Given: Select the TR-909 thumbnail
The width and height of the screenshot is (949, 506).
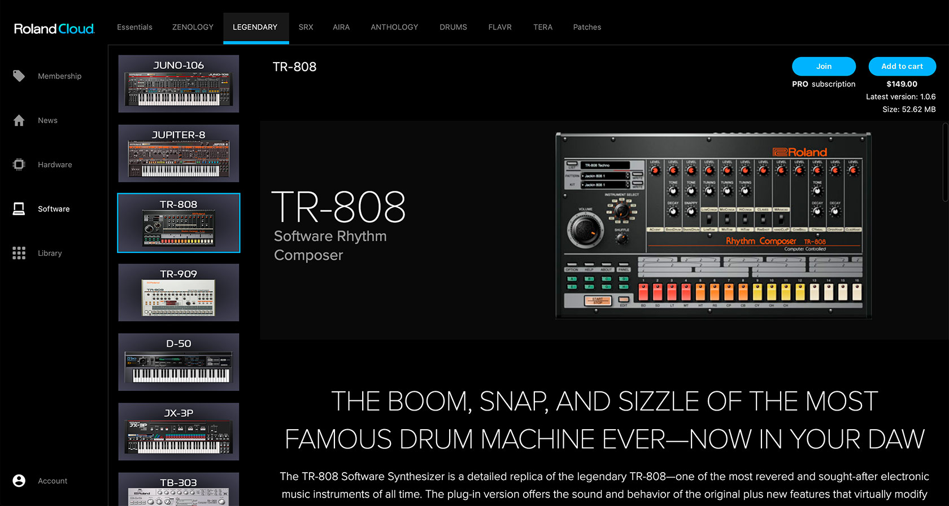Looking at the screenshot, I should click(179, 293).
